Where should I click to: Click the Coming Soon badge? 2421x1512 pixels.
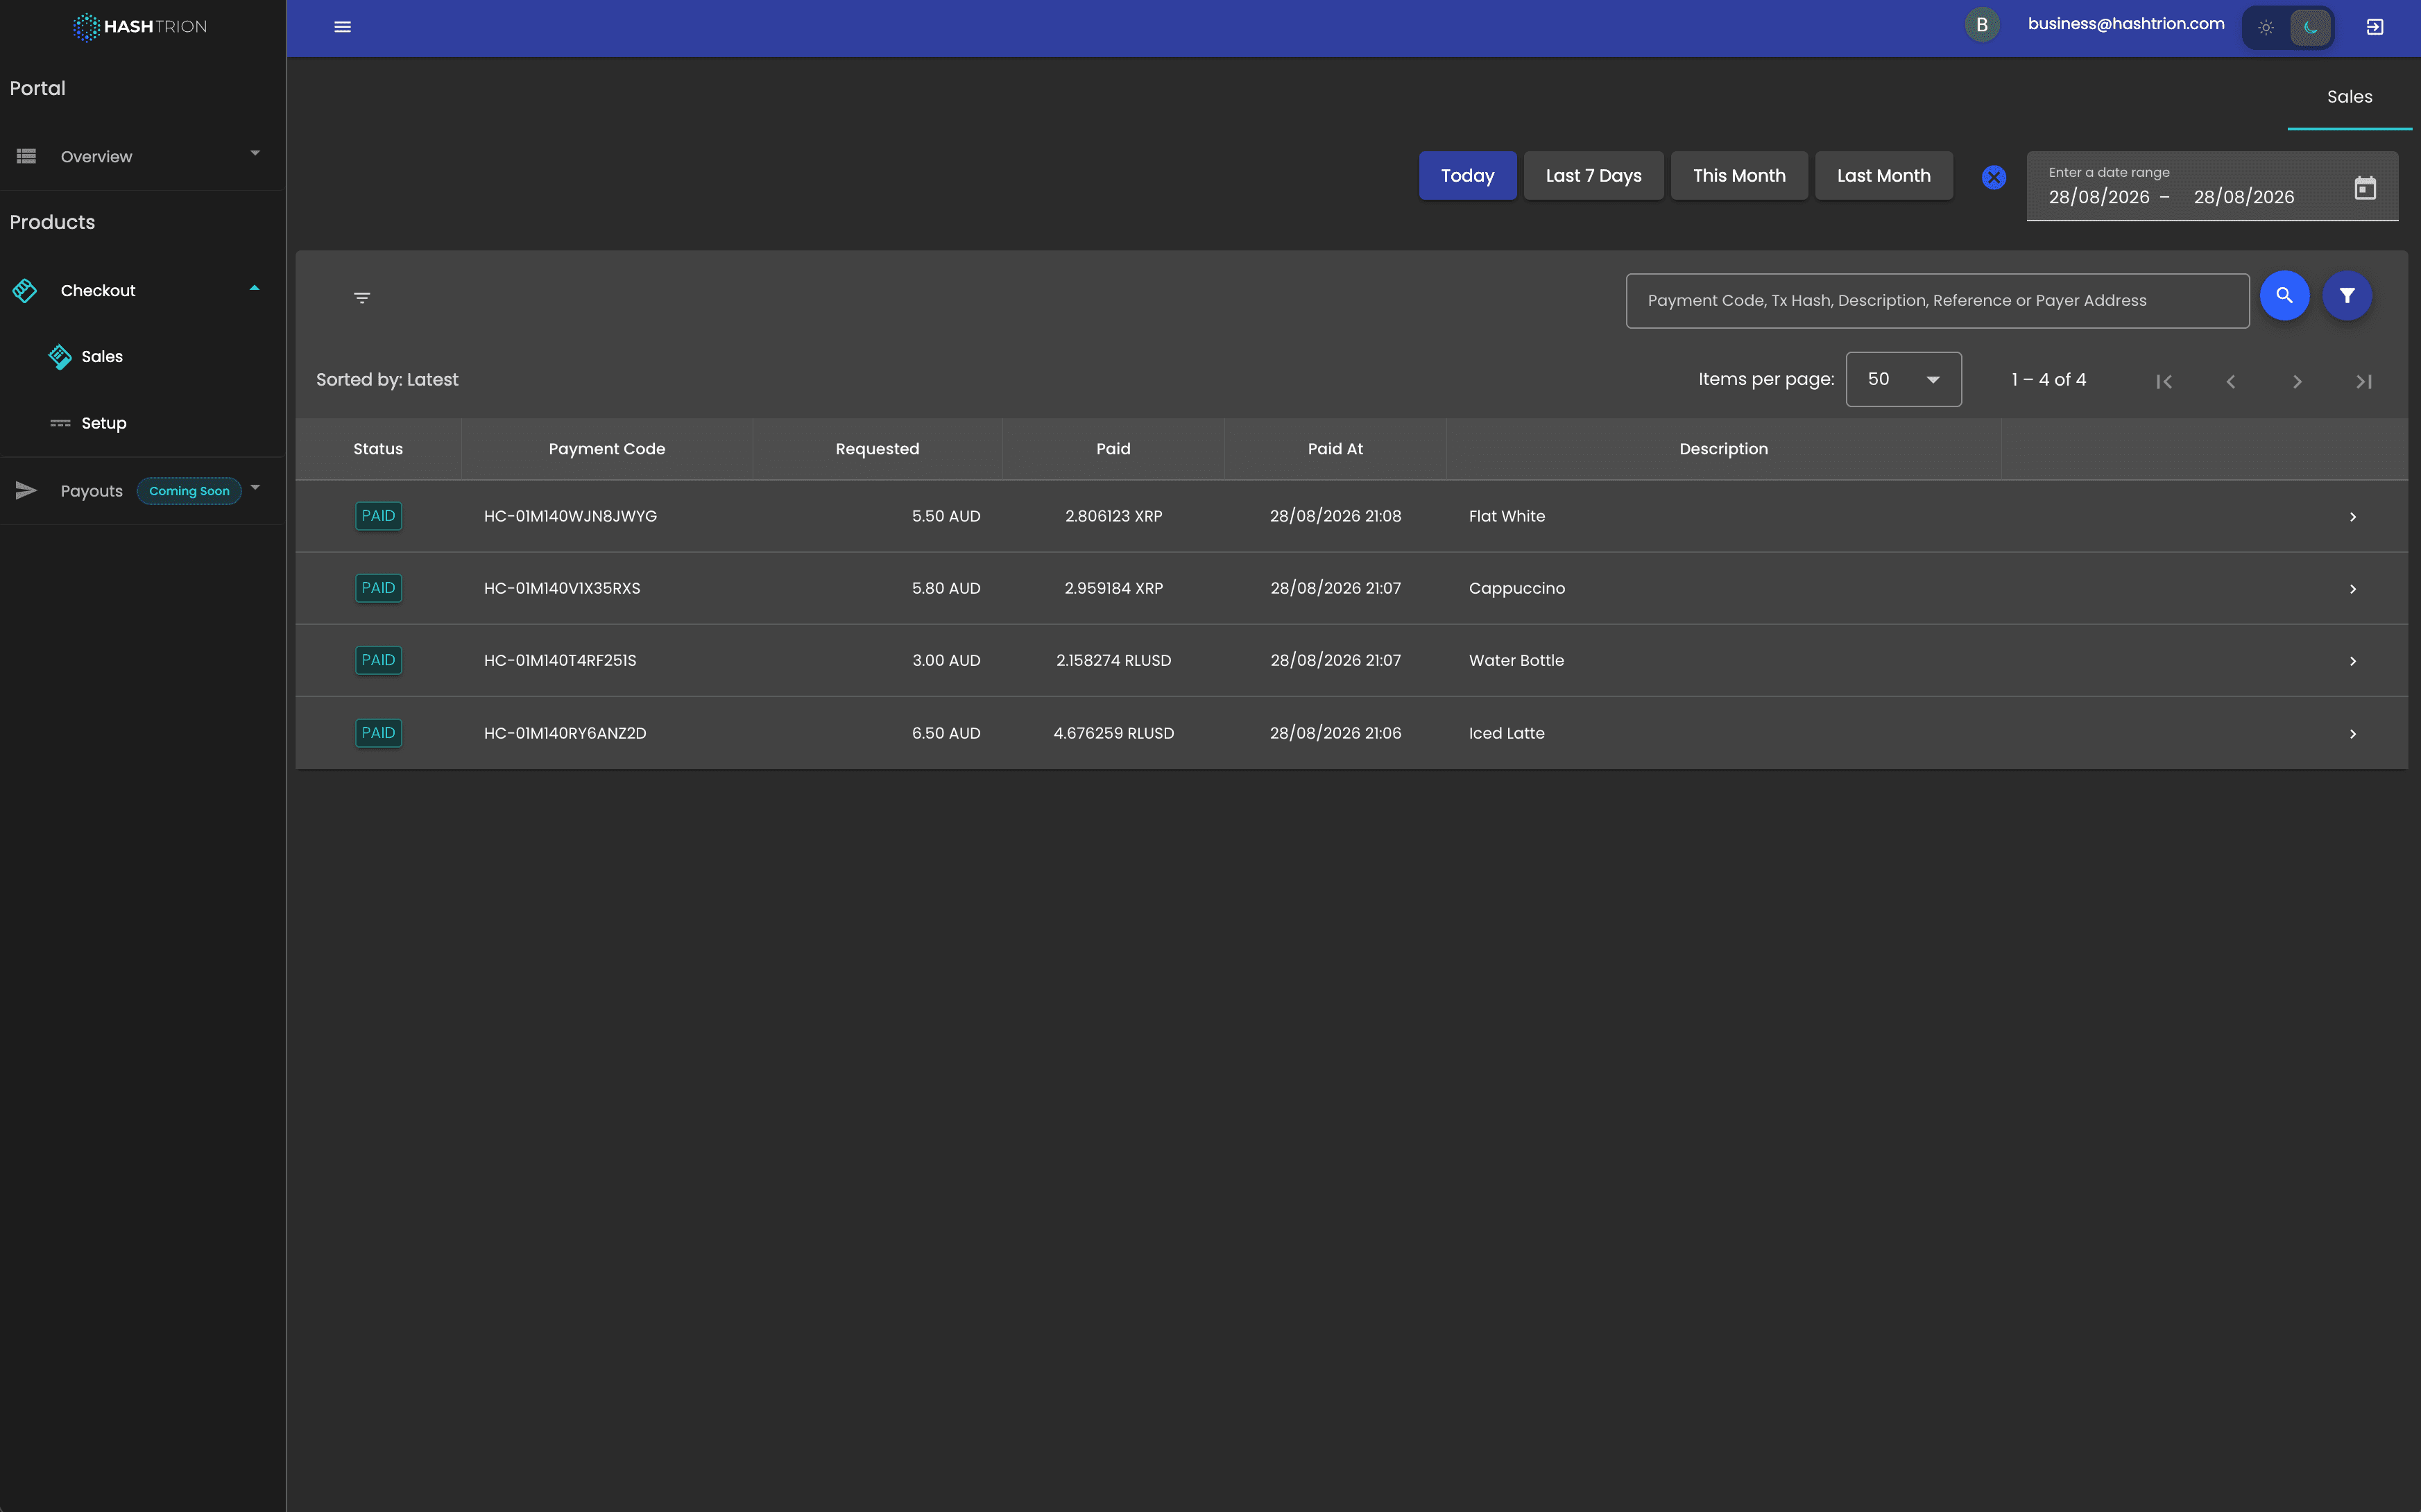[189, 491]
